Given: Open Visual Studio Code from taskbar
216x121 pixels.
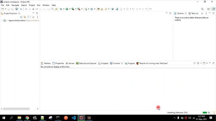Looking at the screenshot, I should (x=74, y=118).
